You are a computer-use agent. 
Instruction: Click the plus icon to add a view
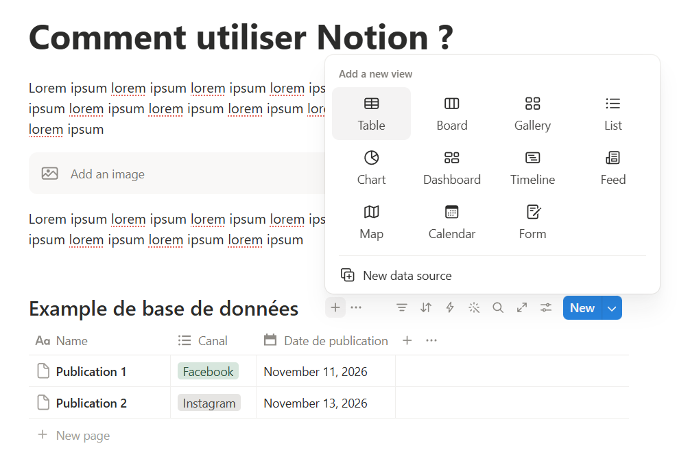coord(335,307)
